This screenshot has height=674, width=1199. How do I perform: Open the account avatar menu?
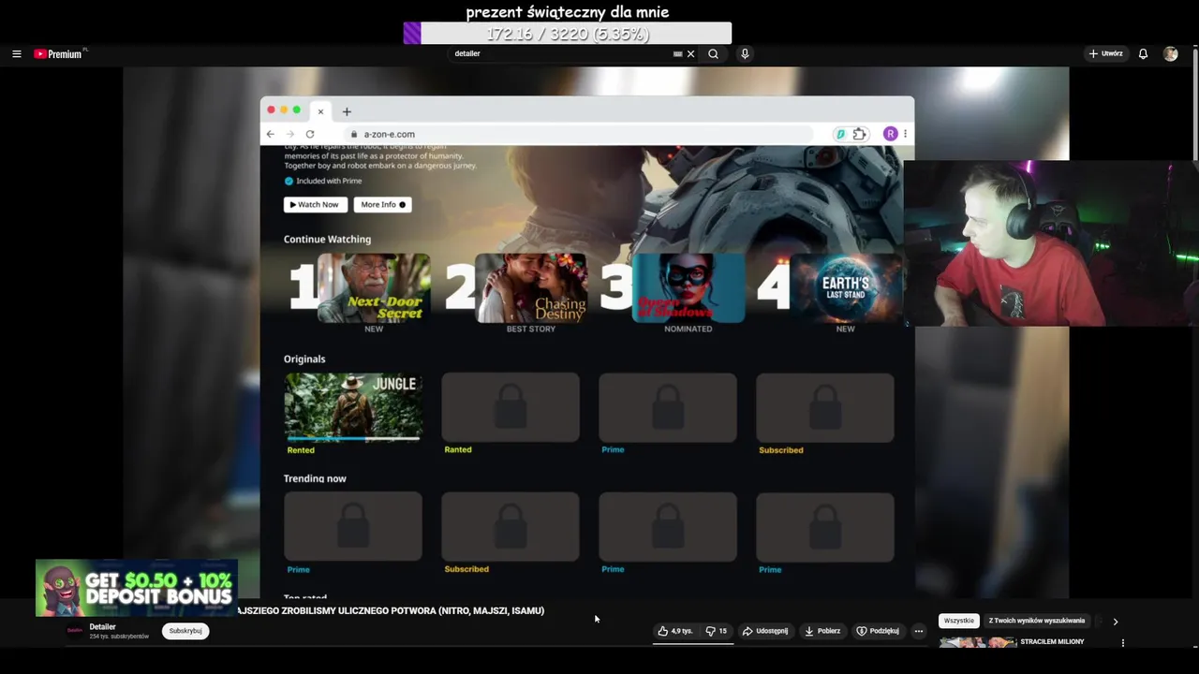pyautogui.click(x=1170, y=54)
